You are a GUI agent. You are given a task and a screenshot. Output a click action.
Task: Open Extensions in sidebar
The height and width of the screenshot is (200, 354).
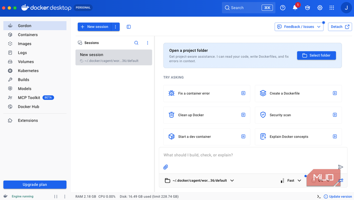(35, 120)
